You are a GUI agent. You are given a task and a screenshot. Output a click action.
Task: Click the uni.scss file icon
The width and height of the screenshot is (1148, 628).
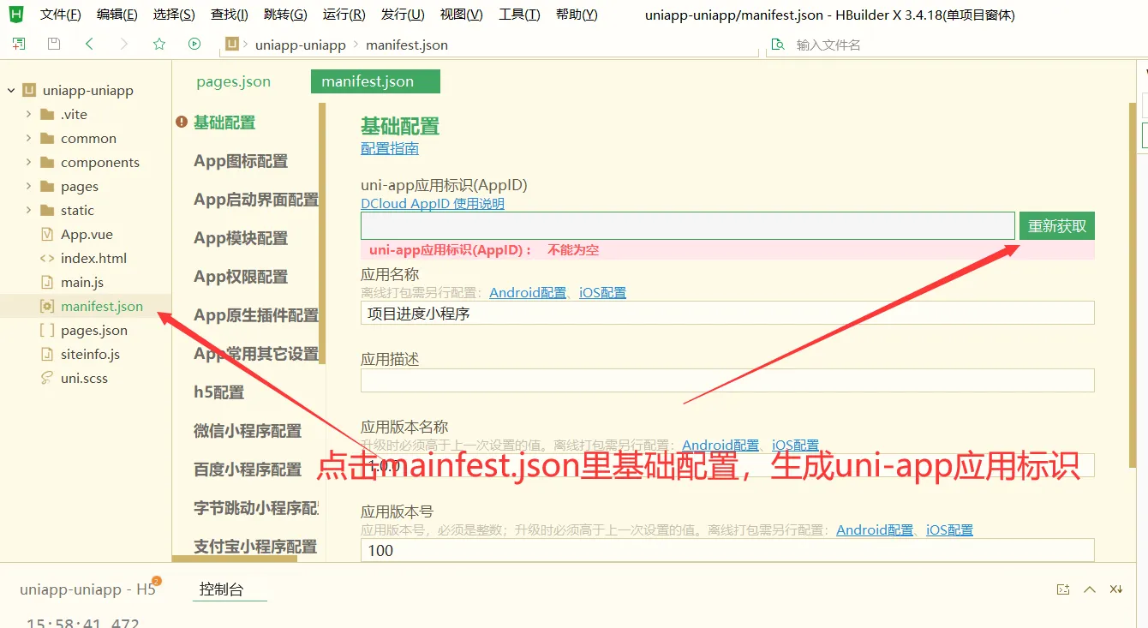47,378
